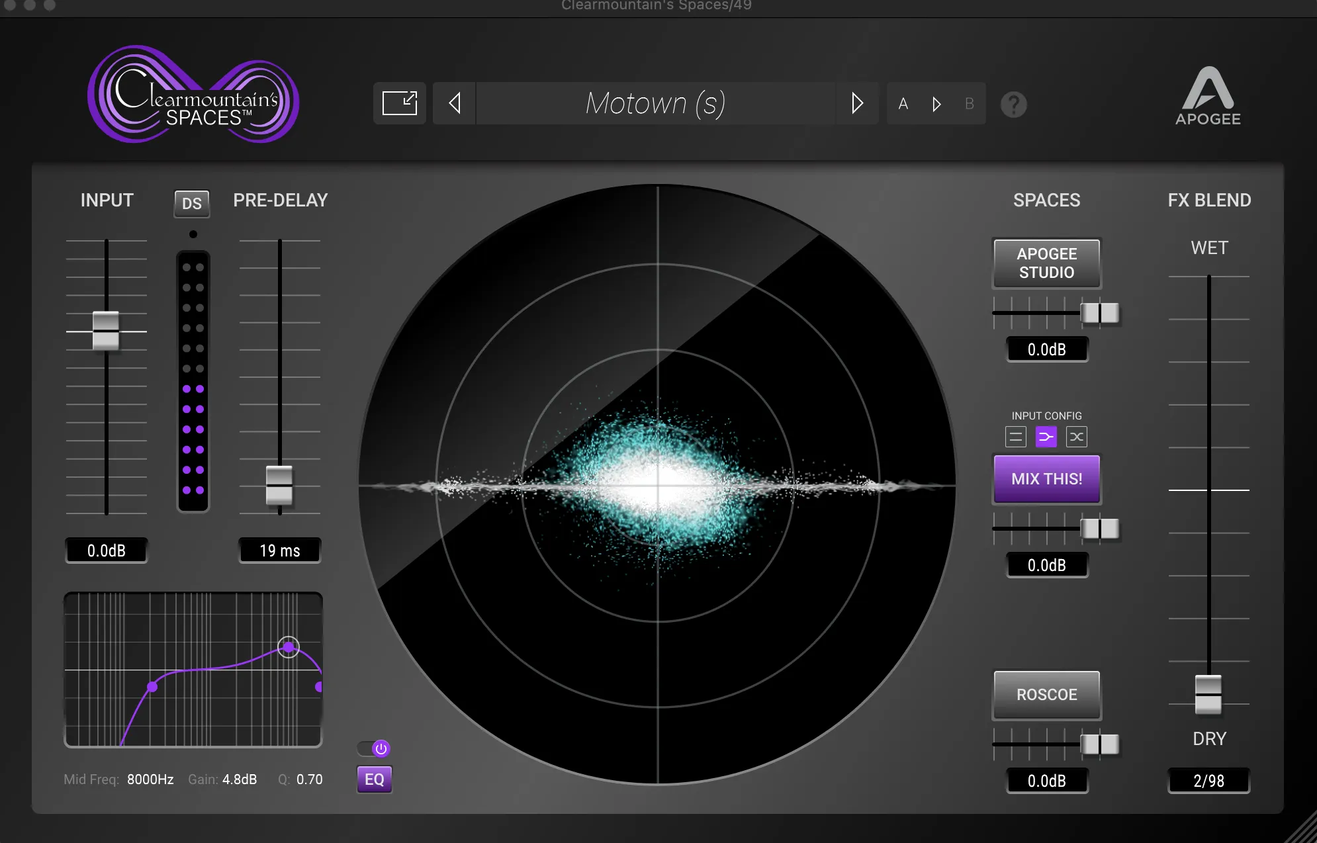Screen dimensions: 1317x843
Task: Open the resize window icon button
Action: point(400,103)
